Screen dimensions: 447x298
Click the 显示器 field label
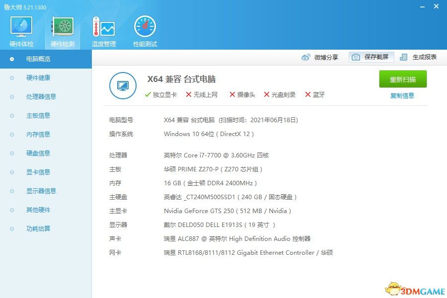click(118, 224)
